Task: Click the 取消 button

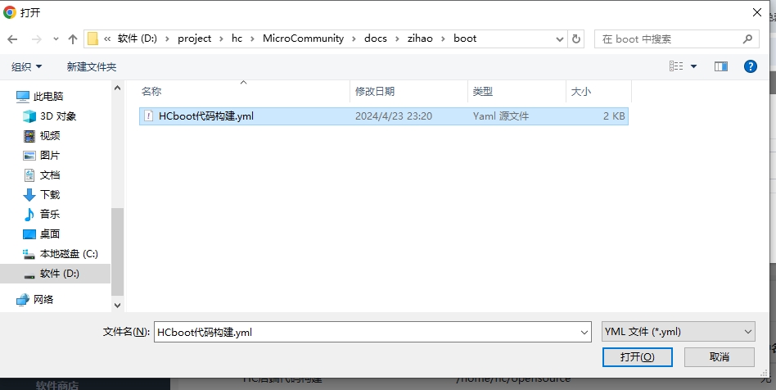Action: tap(719, 357)
